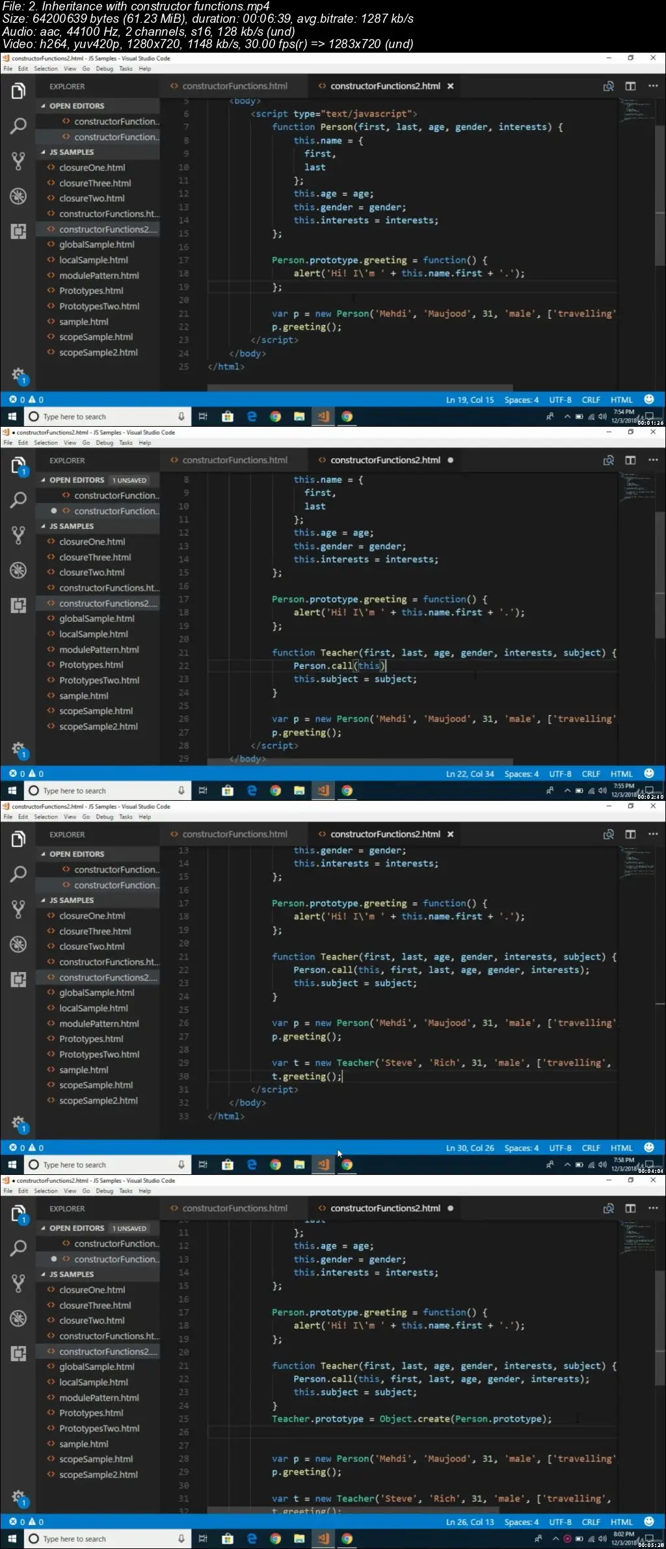Screen dimensions: 666x1549
Task: Open Microsoft Edge in the Ln 22 frame taskbar
Action: 252,790
